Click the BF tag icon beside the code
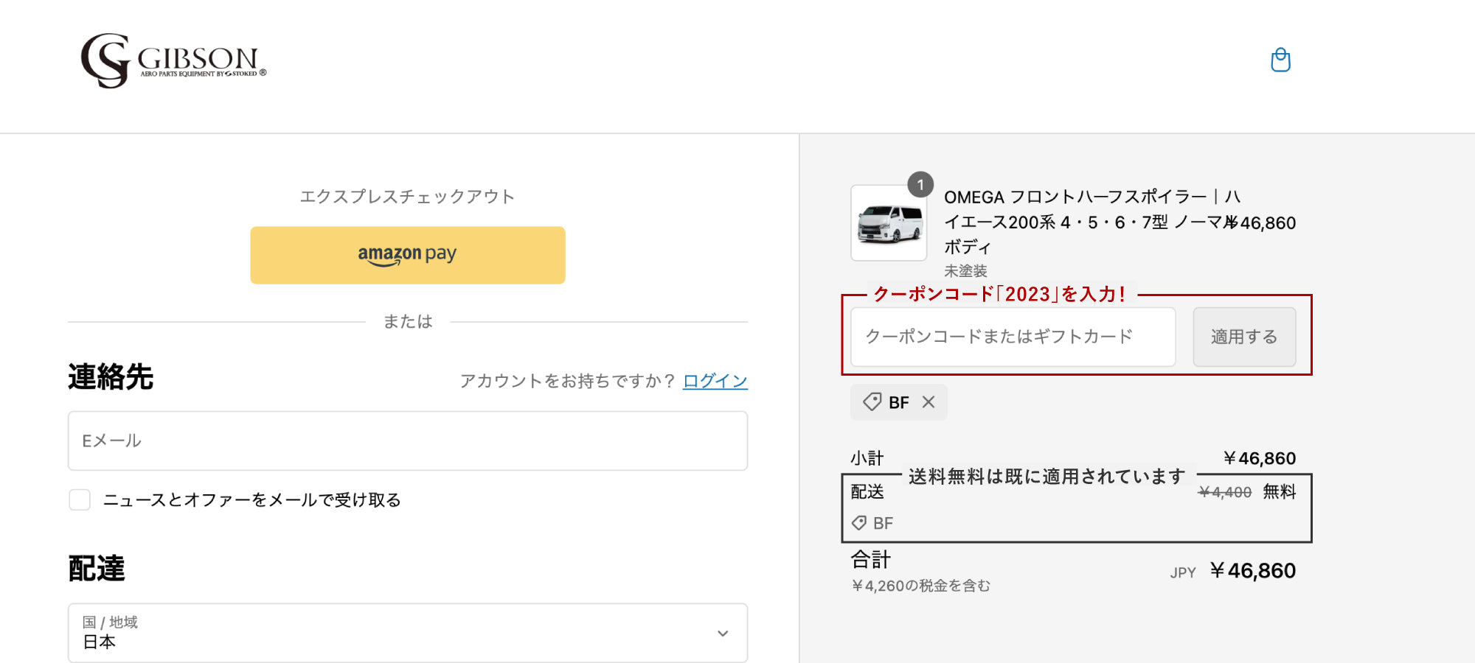This screenshot has width=1475, height=663. (872, 401)
